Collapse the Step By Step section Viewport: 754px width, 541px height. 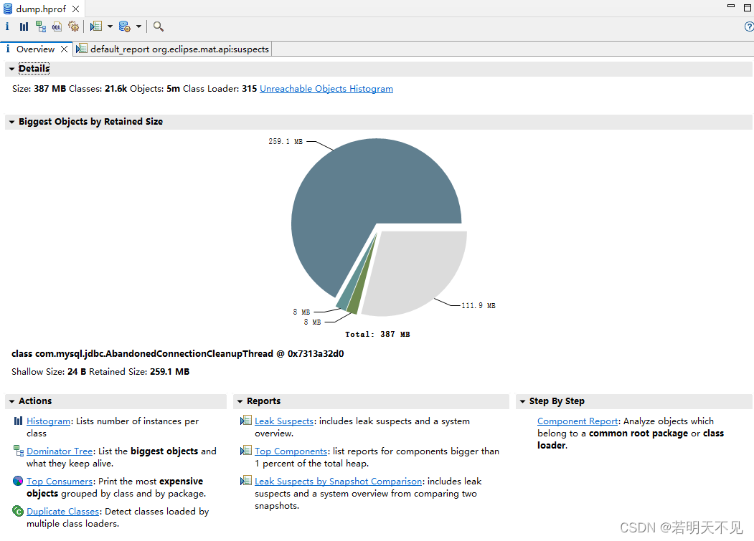pos(523,401)
